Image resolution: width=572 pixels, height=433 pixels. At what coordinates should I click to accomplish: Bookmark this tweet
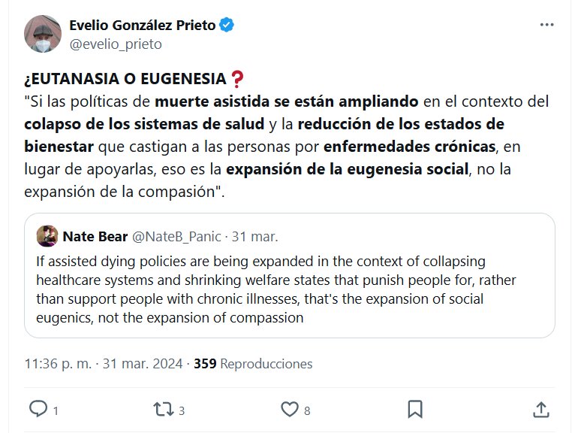[x=414, y=409]
